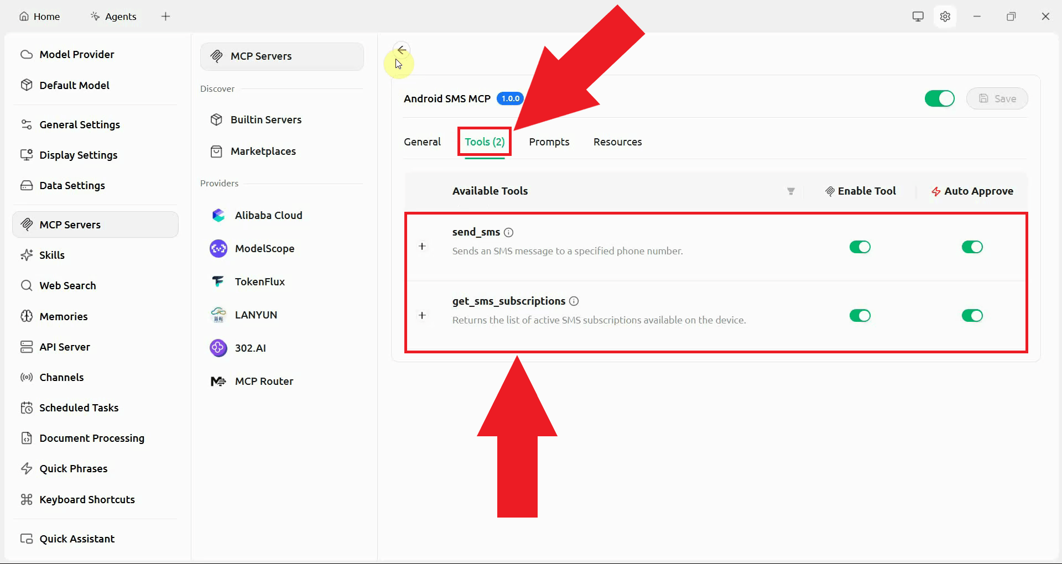1062x564 pixels.
Task: Click the General Settings sliders icon
Action: 27,124
